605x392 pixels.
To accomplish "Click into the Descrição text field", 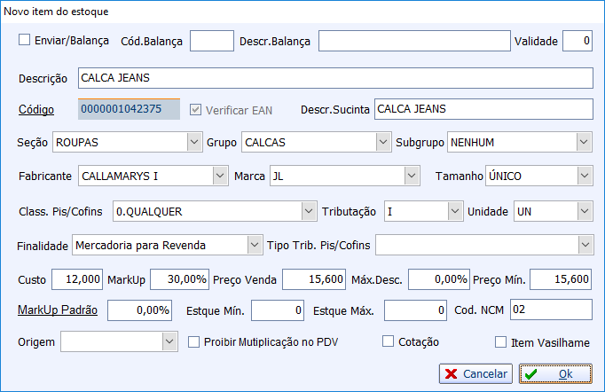I will tap(334, 78).
